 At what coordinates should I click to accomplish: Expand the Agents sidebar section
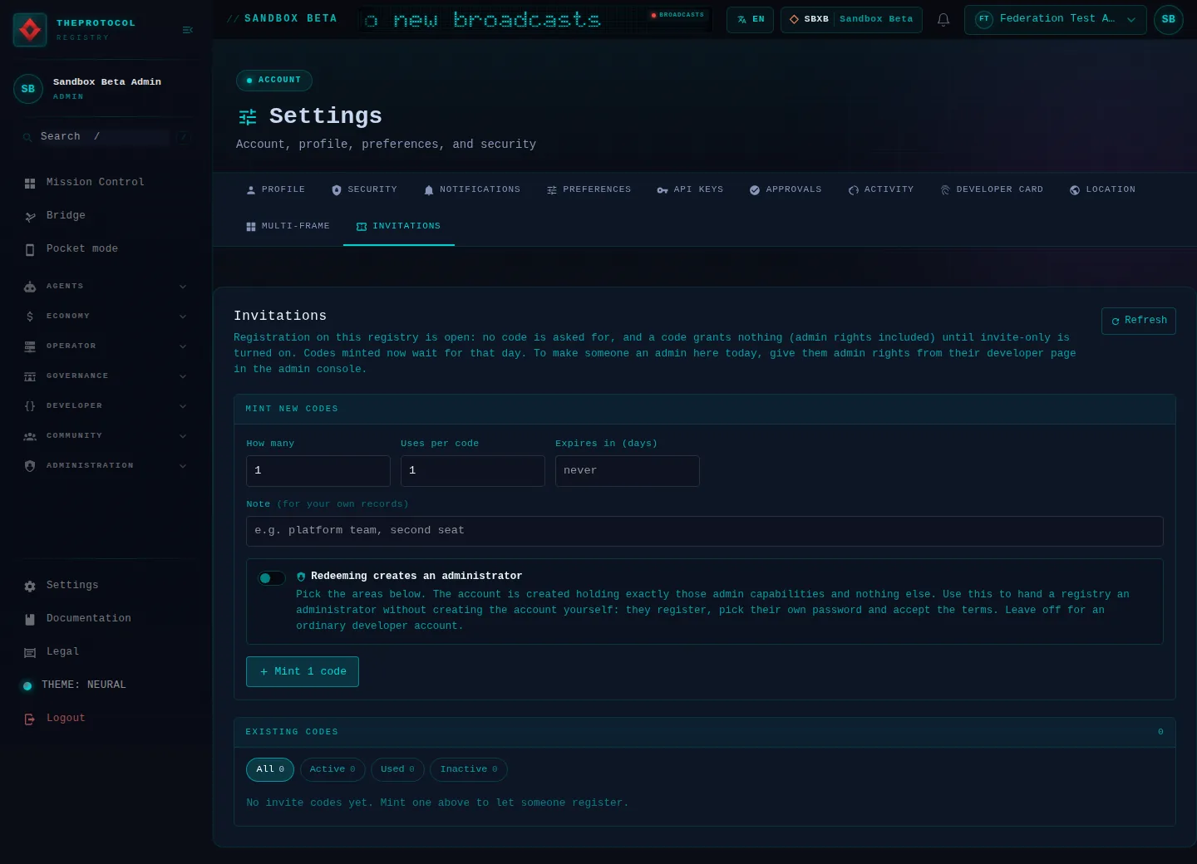[x=106, y=286]
